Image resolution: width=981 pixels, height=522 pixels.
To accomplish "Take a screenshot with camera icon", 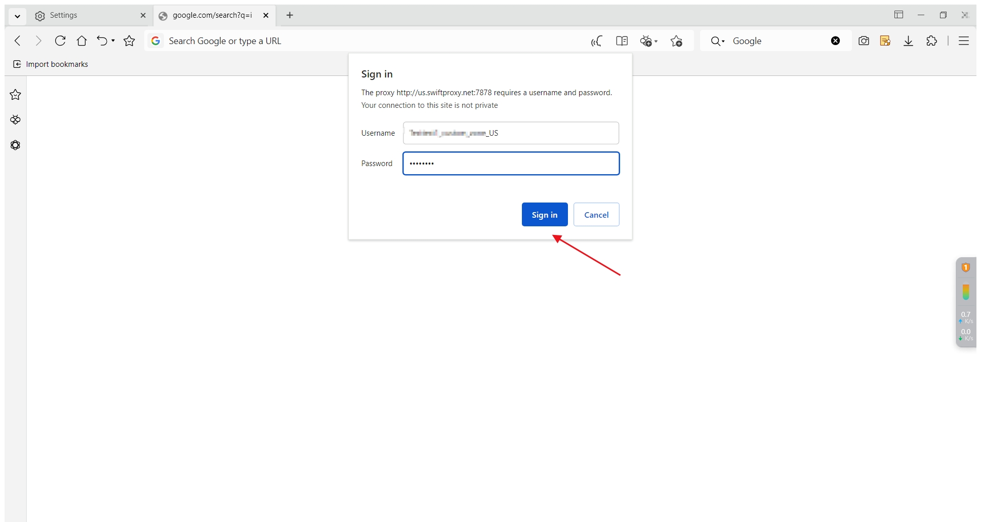I will pyautogui.click(x=864, y=41).
